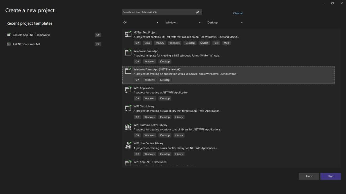This screenshot has height=194, width=346.
Task: Click the WPF Custom Control Library icon
Action: 128,127
